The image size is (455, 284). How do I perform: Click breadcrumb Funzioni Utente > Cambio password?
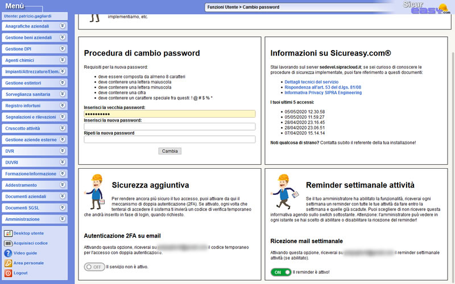[243, 7]
